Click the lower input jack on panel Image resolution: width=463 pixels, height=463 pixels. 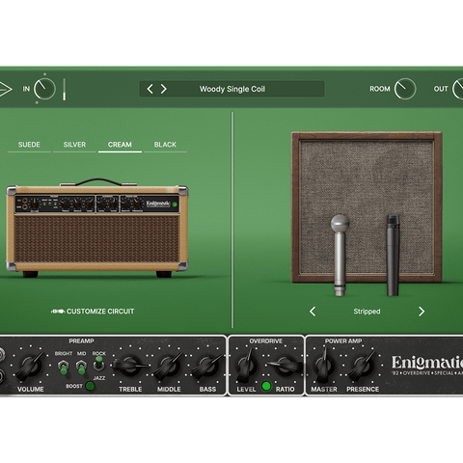click(x=2, y=375)
